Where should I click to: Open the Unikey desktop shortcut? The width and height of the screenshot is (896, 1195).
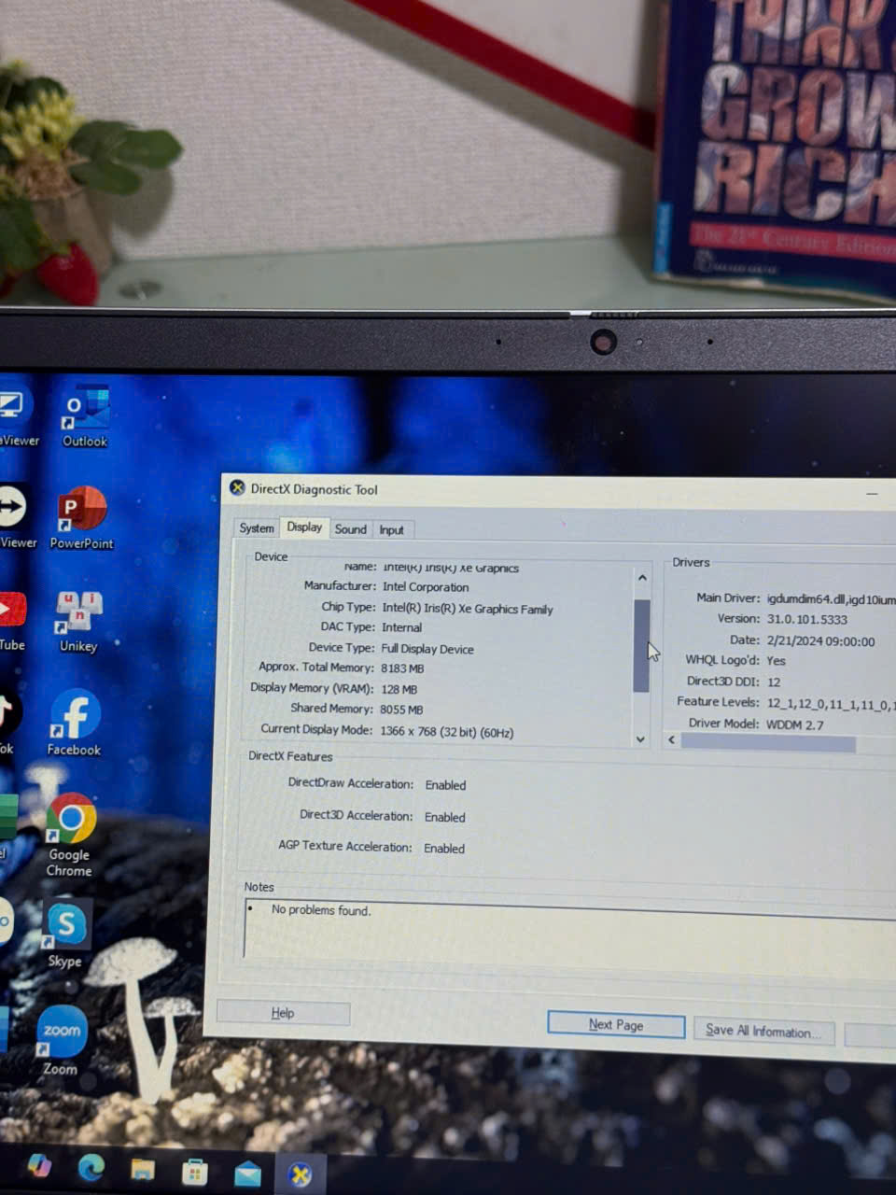click(78, 621)
